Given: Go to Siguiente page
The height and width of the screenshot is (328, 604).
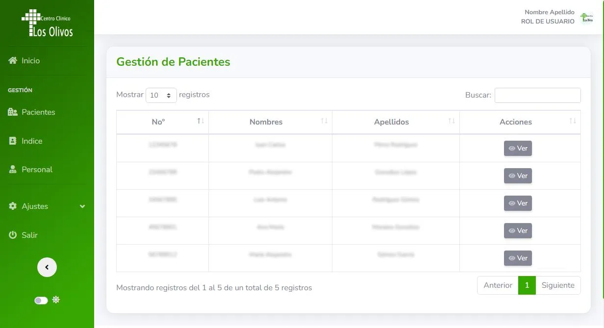Looking at the screenshot, I should 558,285.
